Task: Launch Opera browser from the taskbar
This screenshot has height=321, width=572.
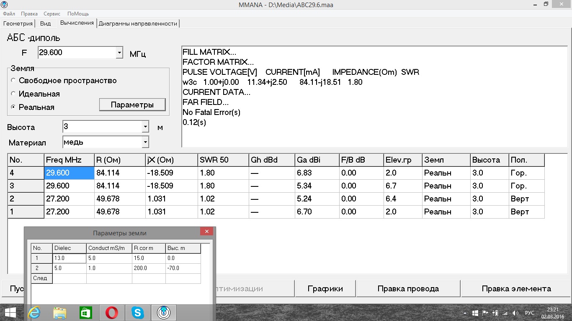Action: 111,313
